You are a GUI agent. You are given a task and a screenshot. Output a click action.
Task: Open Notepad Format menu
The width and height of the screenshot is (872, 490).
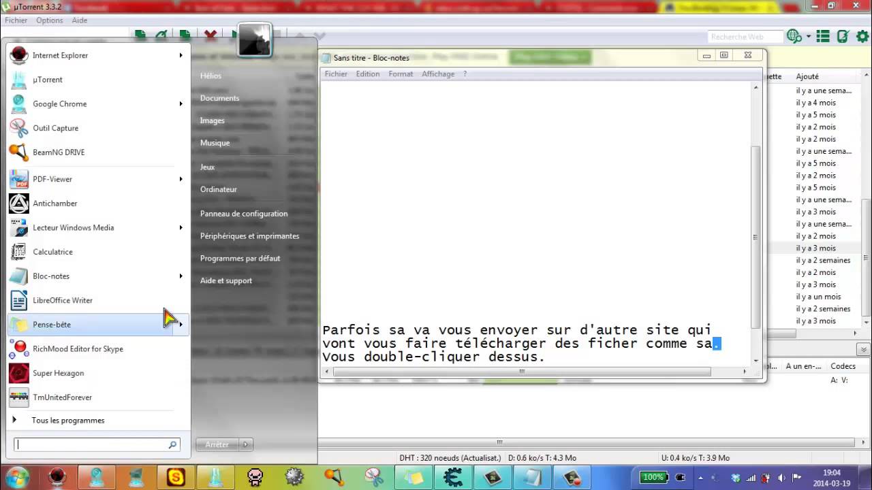pyautogui.click(x=401, y=74)
